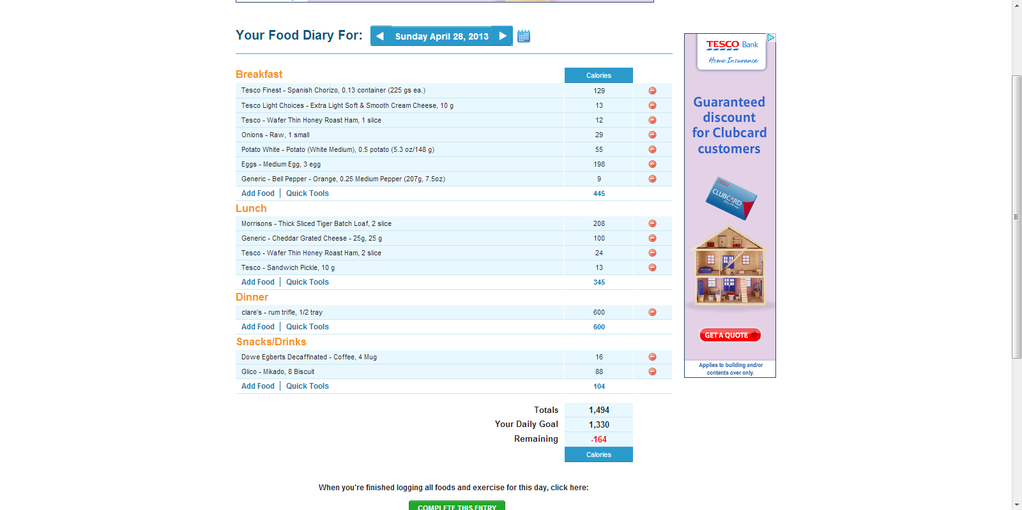
Task: Click Your Daily Goal value 1,330
Action: coord(599,424)
